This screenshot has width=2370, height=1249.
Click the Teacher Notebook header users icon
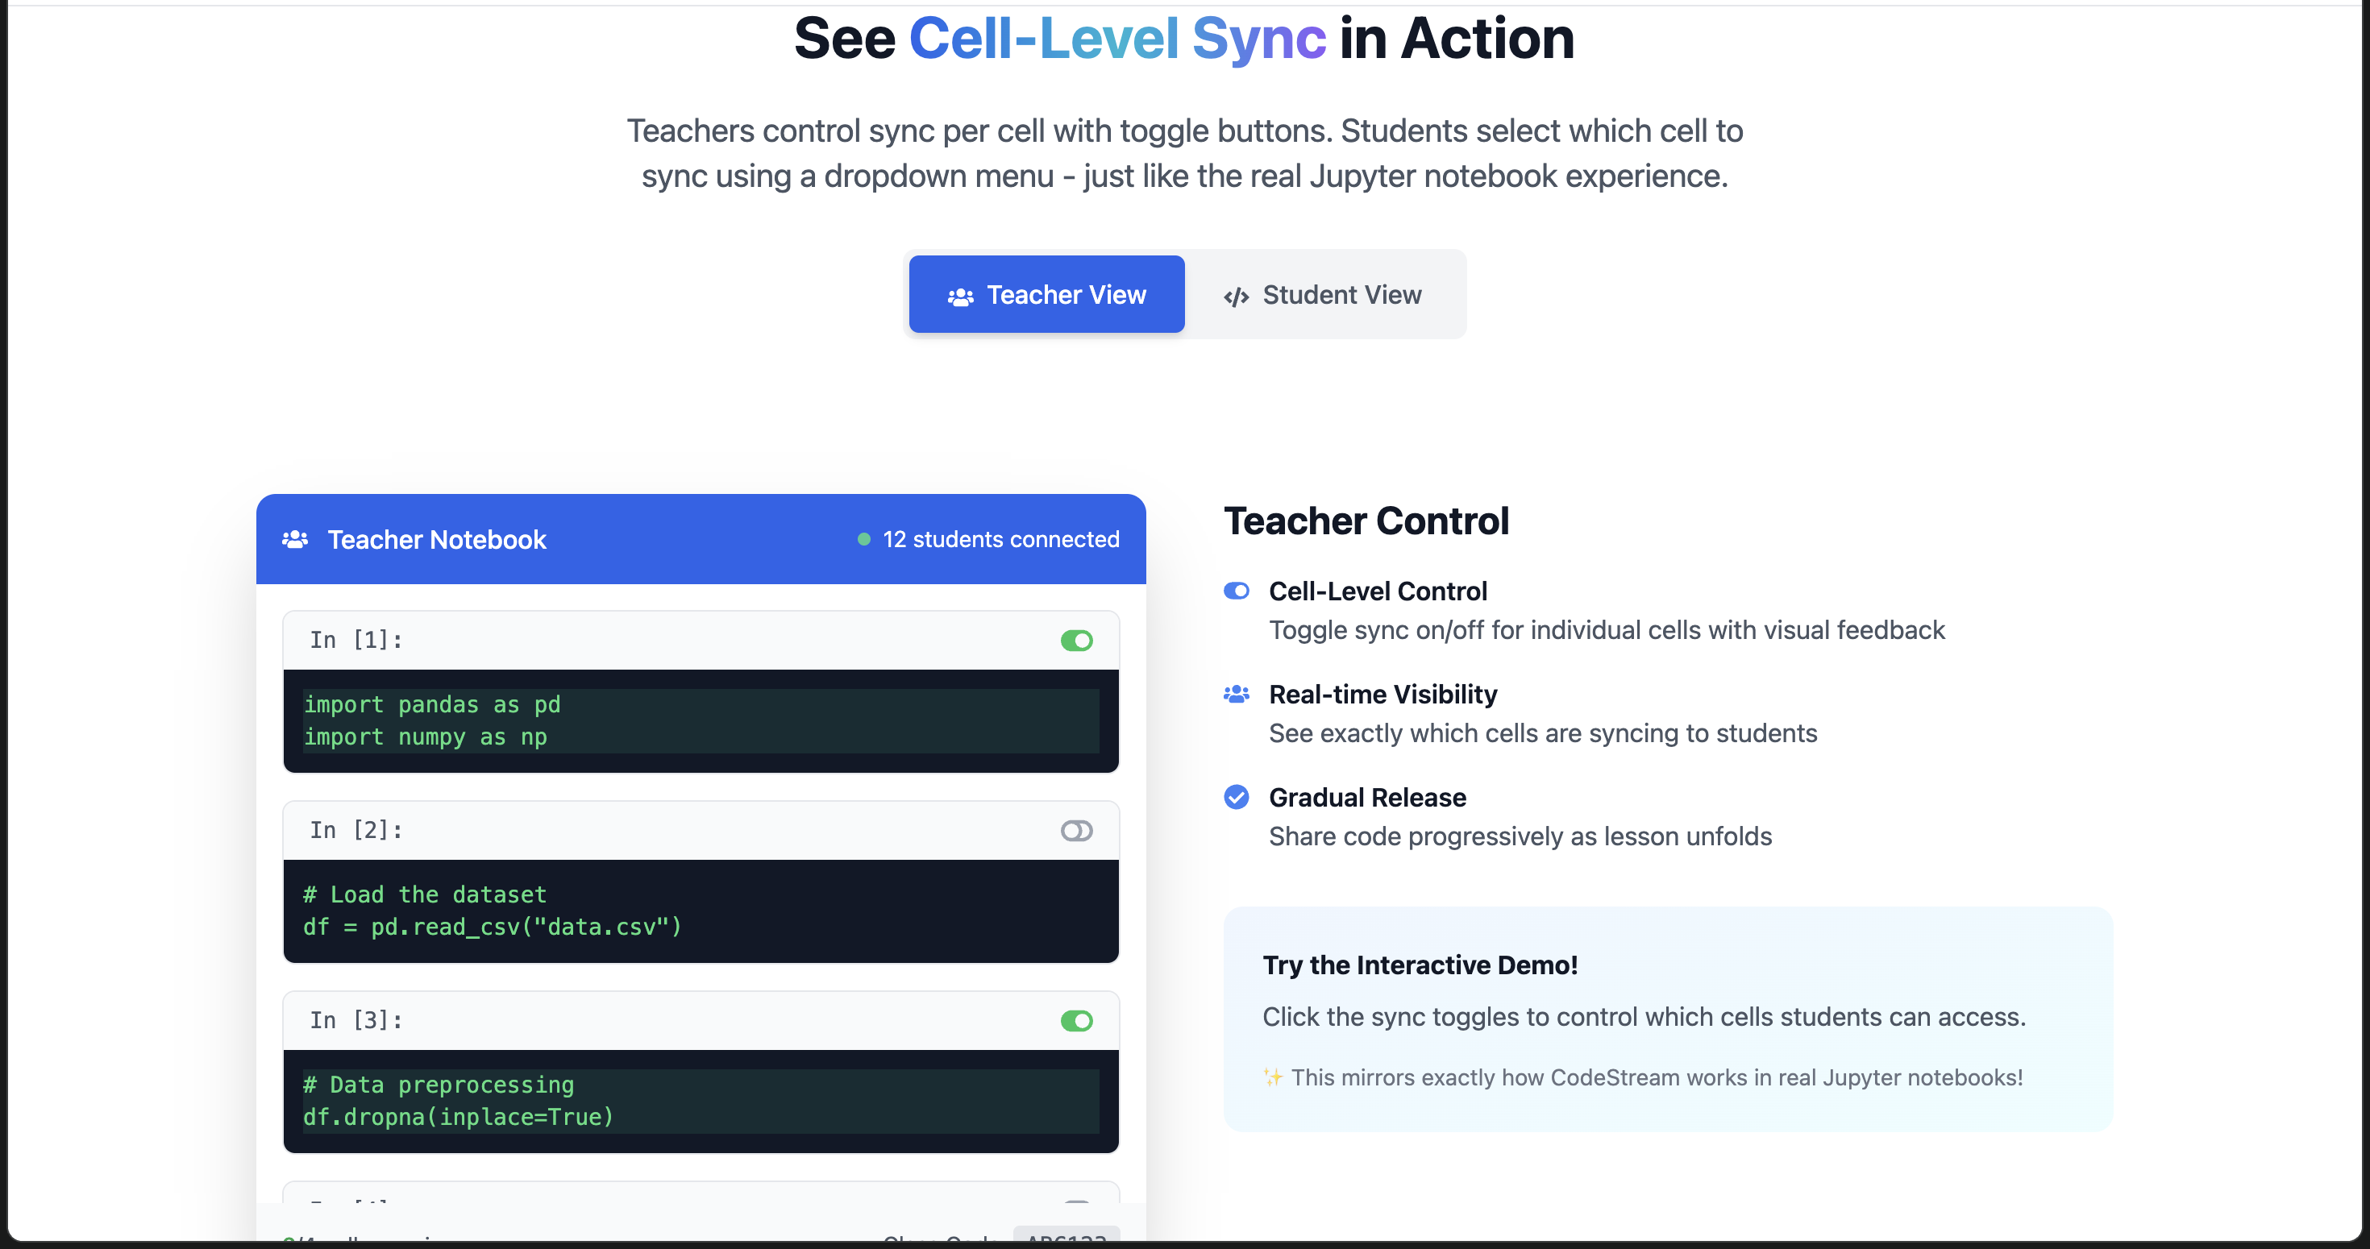pyautogui.click(x=294, y=539)
